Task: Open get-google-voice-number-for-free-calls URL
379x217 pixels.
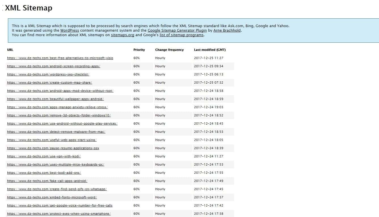Action: tap(60, 205)
